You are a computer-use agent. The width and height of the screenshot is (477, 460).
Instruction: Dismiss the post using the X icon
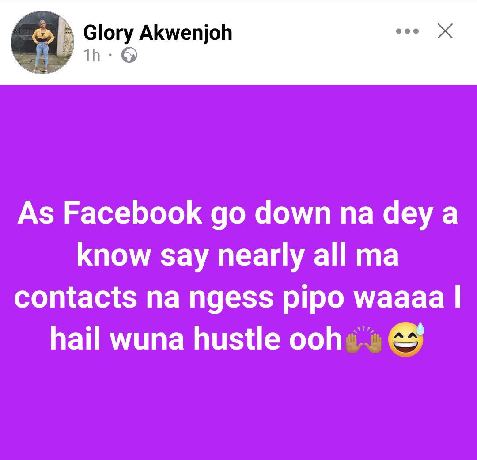pyautogui.click(x=445, y=31)
